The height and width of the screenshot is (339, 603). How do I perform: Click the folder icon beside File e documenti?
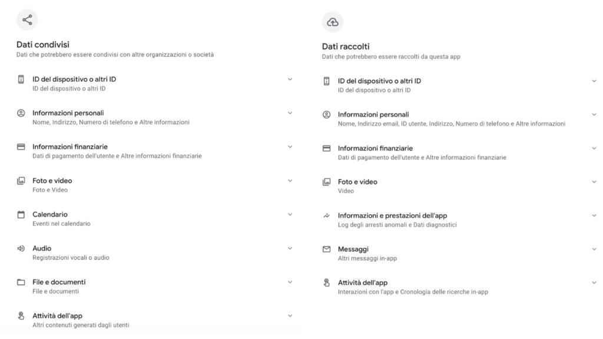click(x=21, y=282)
